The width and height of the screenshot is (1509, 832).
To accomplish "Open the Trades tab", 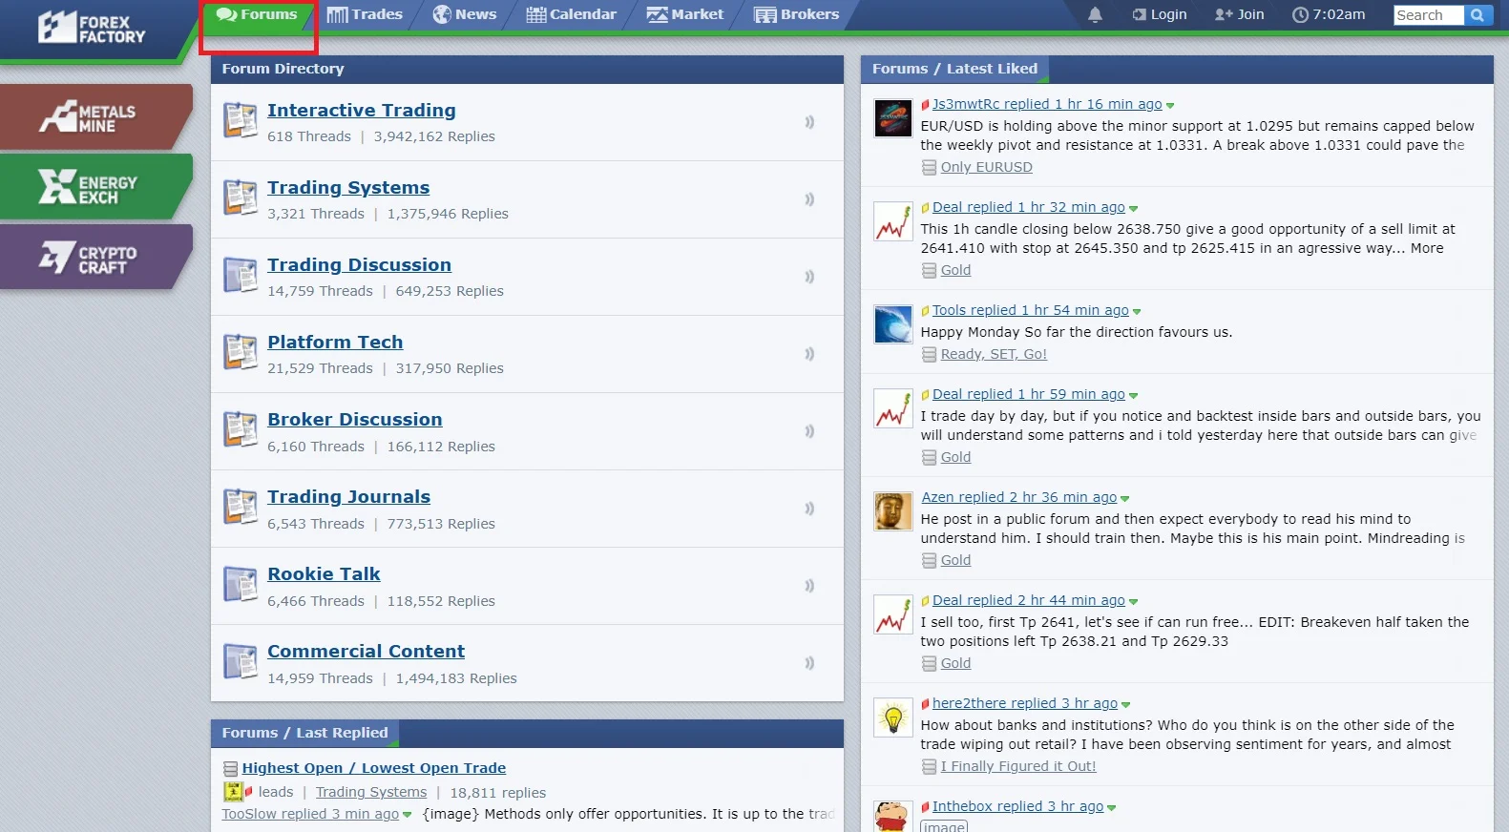I will [x=365, y=14].
